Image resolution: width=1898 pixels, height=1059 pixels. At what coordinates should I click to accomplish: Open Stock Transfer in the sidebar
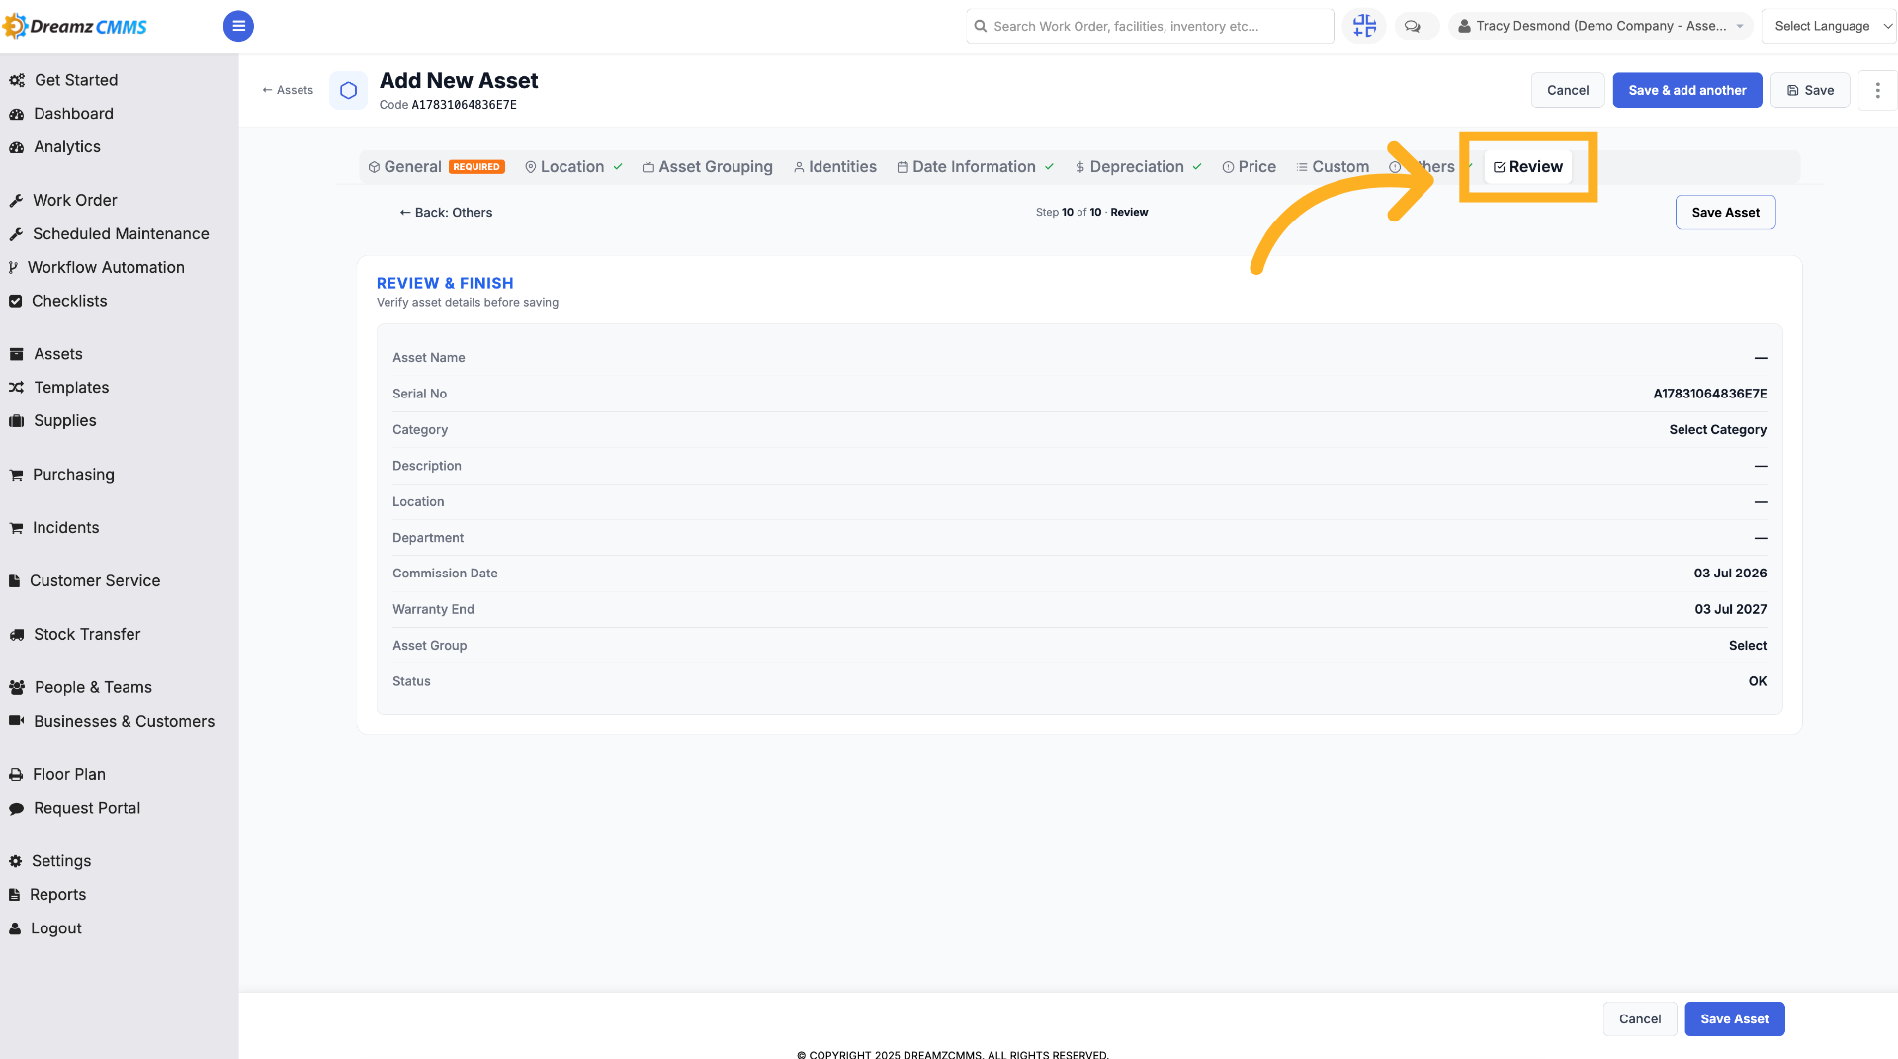[74, 635]
